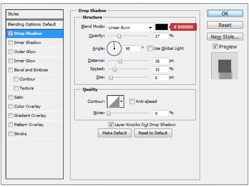Screen dimensions: 249x187
Task: Select the Styles header item
Action: (x=34, y=14)
